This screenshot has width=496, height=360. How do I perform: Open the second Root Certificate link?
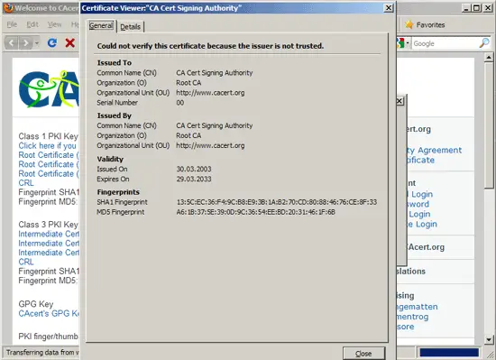48,164
